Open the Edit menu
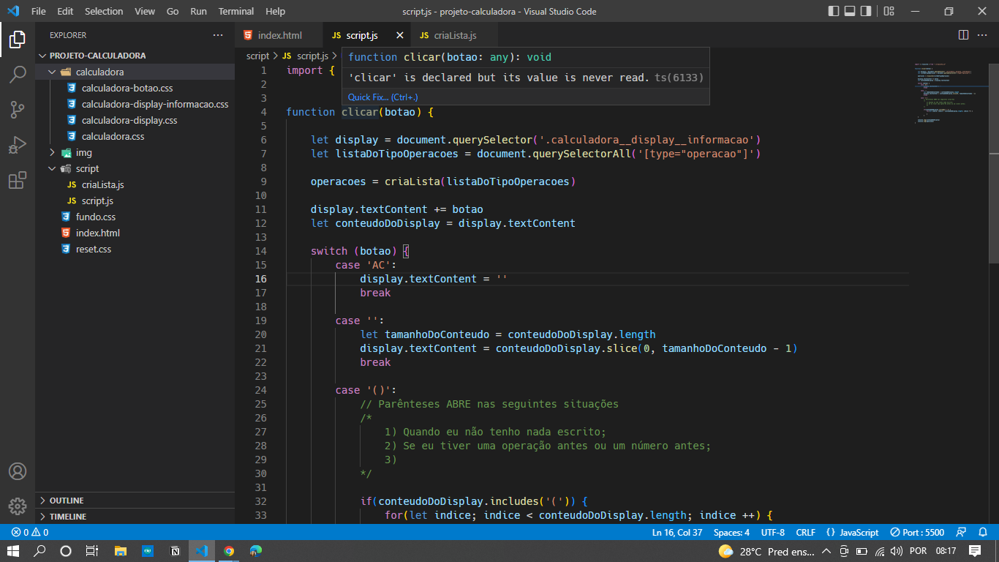Image resolution: width=999 pixels, height=562 pixels. click(x=65, y=11)
